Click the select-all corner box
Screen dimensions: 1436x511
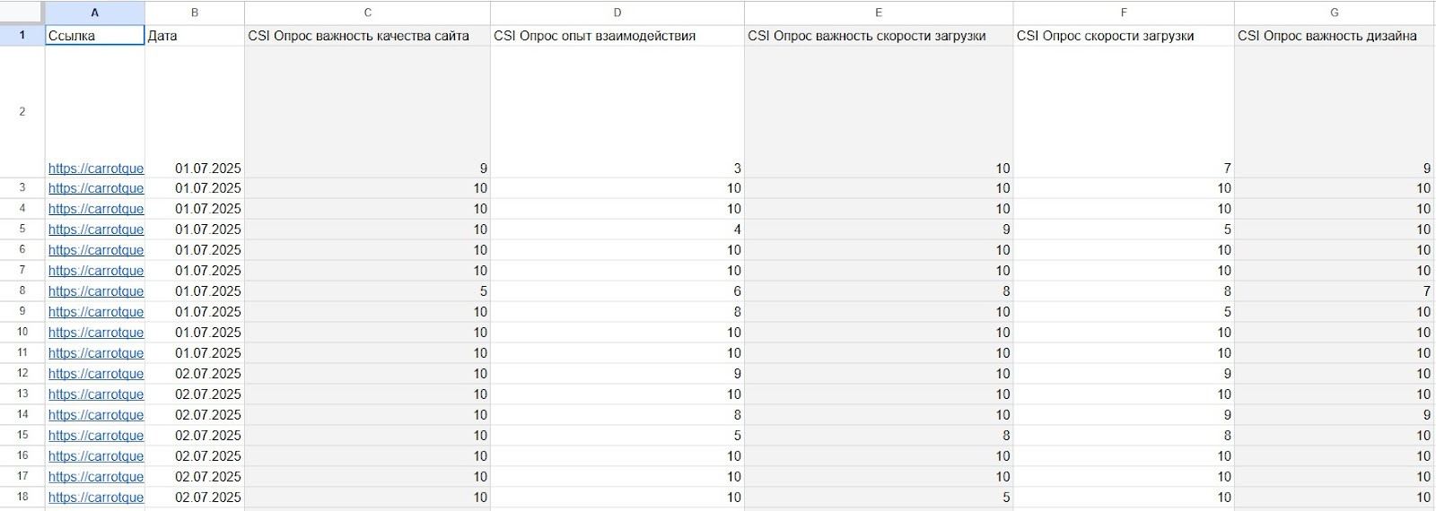[22, 13]
